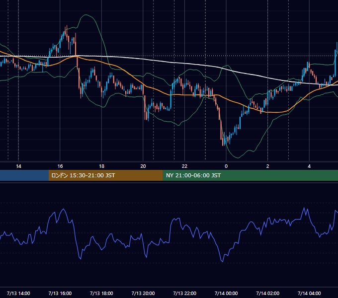Image resolution: width=338 pixels, height=298 pixels.
Task: Click the NY 21:00-06:00 JST session bar
Action: point(250,175)
